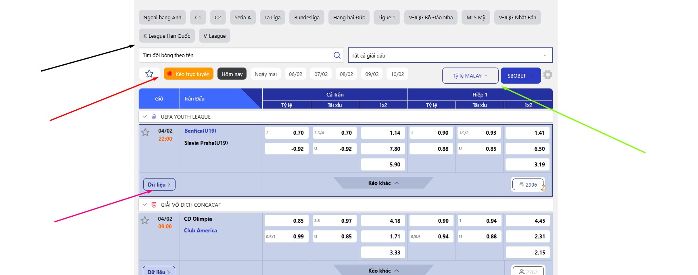The width and height of the screenshot is (698, 275).
Task: Open the SBOBET provider dropdown
Action: click(x=520, y=76)
